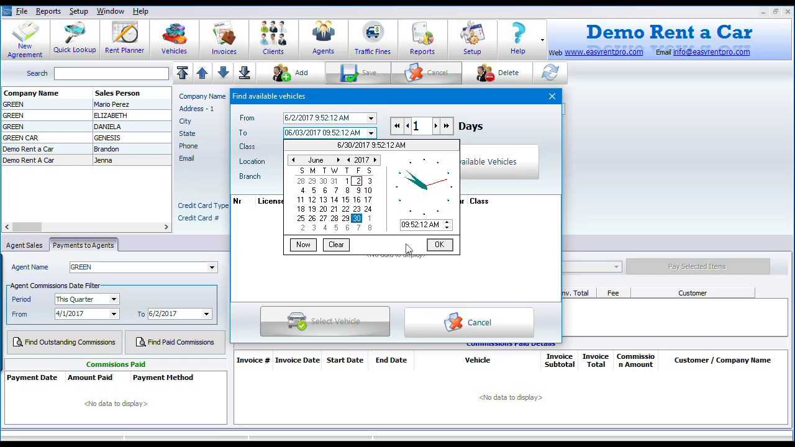Image resolution: width=795 pixels, height=447 pixels.
Task: Expand the Agent Name dropdown
Action: coord(212,267)
